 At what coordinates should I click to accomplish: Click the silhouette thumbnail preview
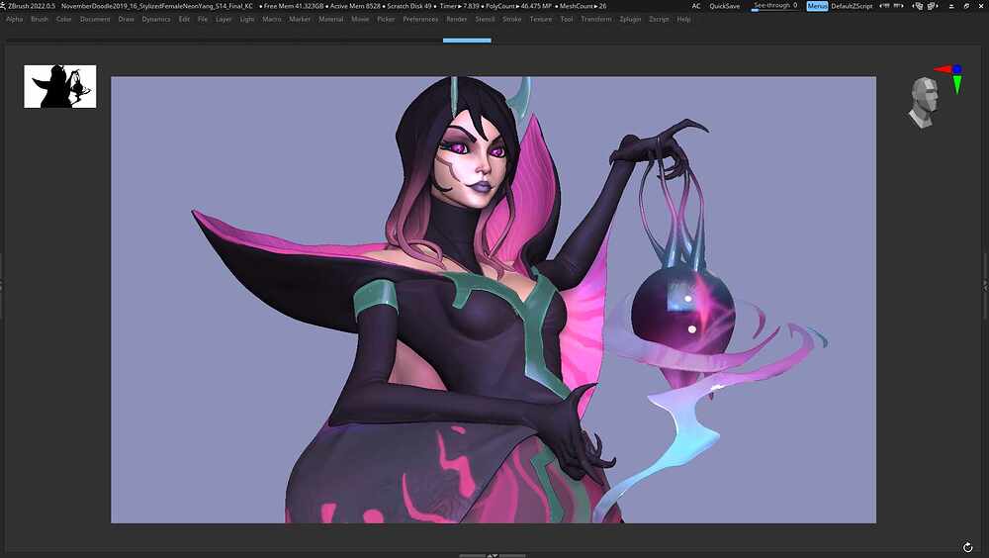[60, 86]
